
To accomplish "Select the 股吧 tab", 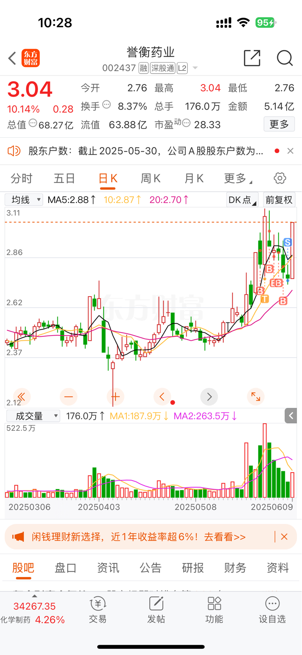I will [23, 568].
